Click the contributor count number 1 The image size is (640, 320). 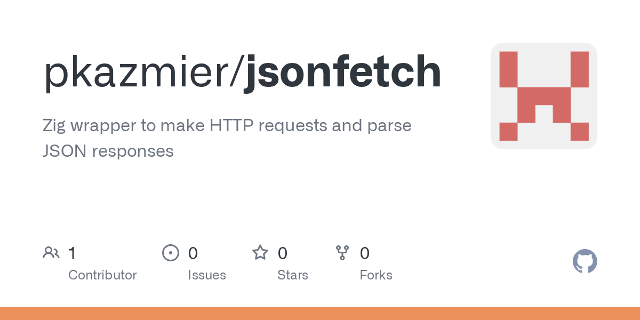coord(72,253)
